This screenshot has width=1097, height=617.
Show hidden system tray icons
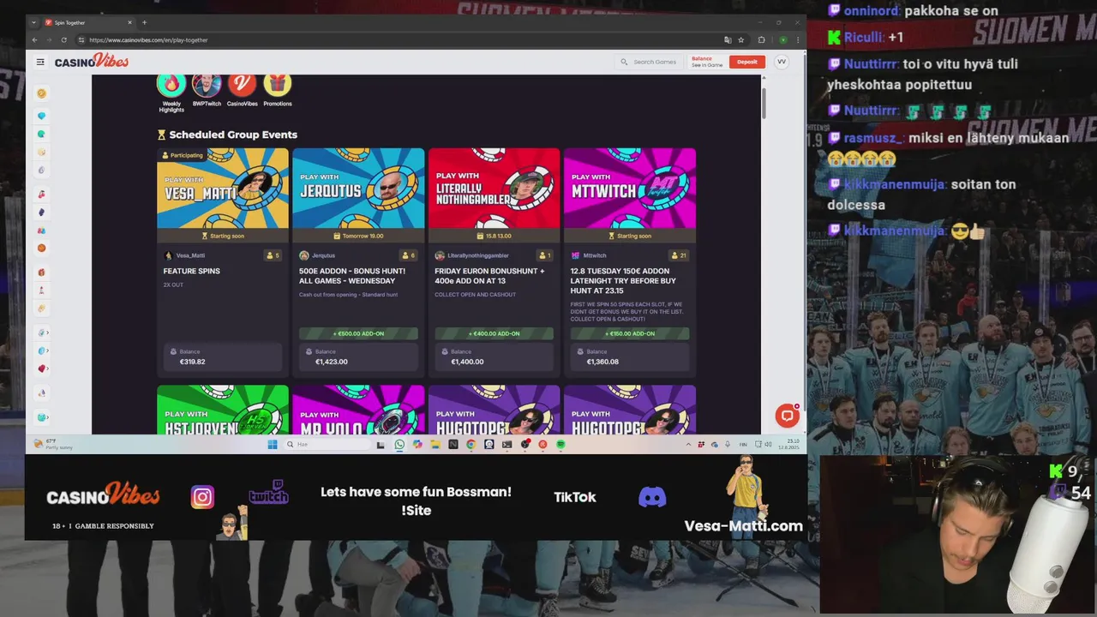[x=688, y=444]
